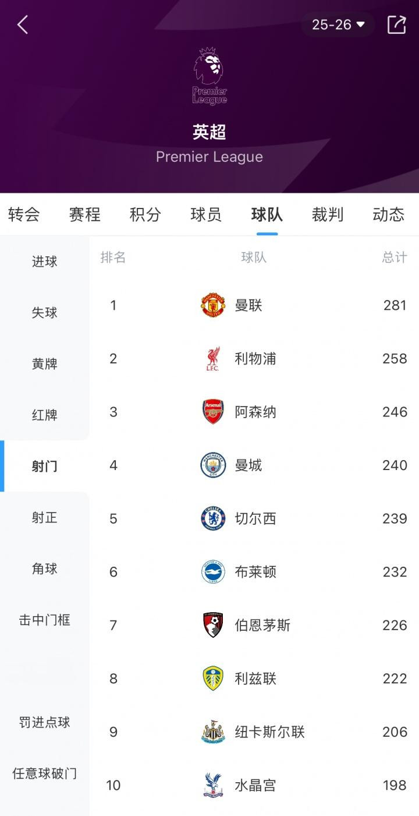Switch to the 积分 tab
The width and height of the screenshot is (419, 816).
[x=145, y=214]
